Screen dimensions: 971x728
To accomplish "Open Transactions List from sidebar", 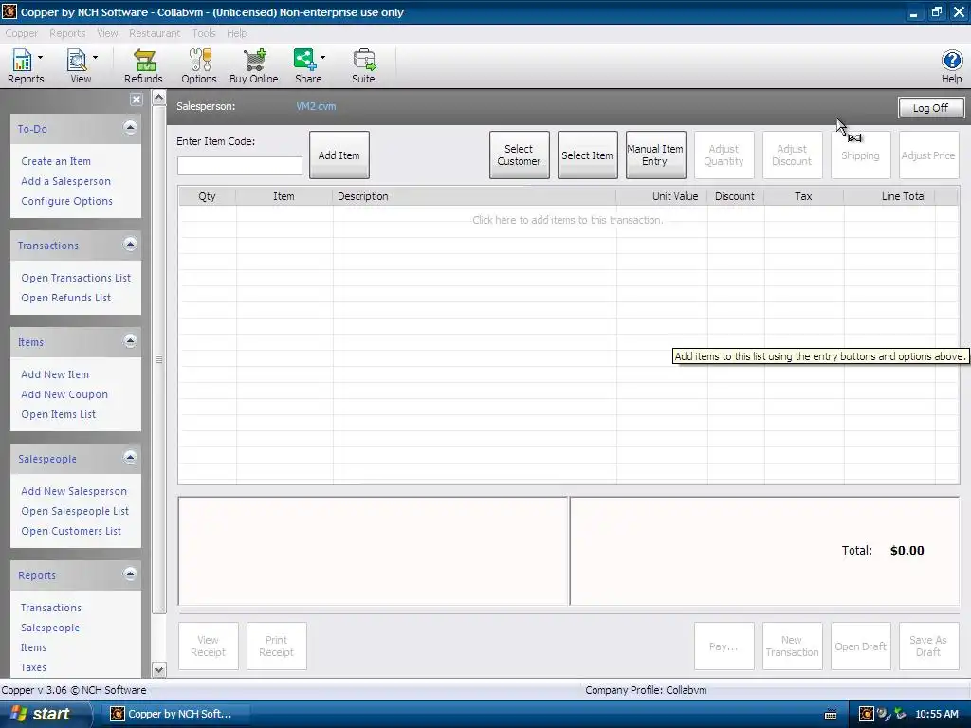I will point(76,278).
